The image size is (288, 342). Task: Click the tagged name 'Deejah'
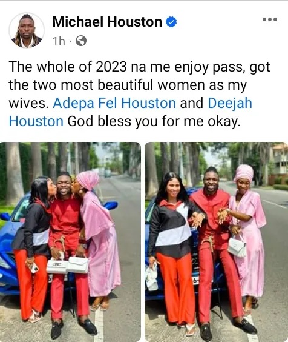coord(230,103)
